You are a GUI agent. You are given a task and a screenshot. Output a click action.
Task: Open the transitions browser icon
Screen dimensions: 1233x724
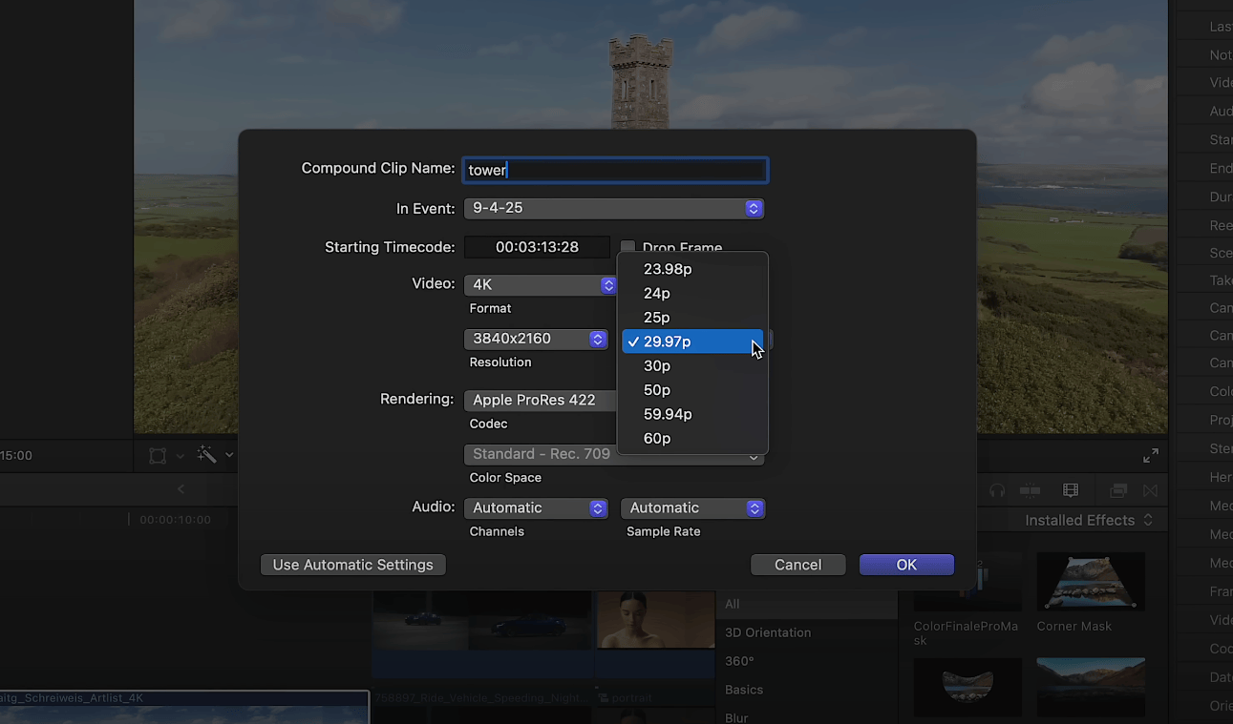(1150, 490)
